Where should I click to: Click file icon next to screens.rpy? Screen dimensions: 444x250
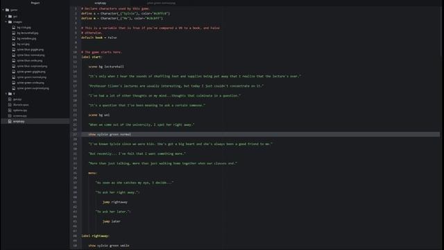pos(10,116)
